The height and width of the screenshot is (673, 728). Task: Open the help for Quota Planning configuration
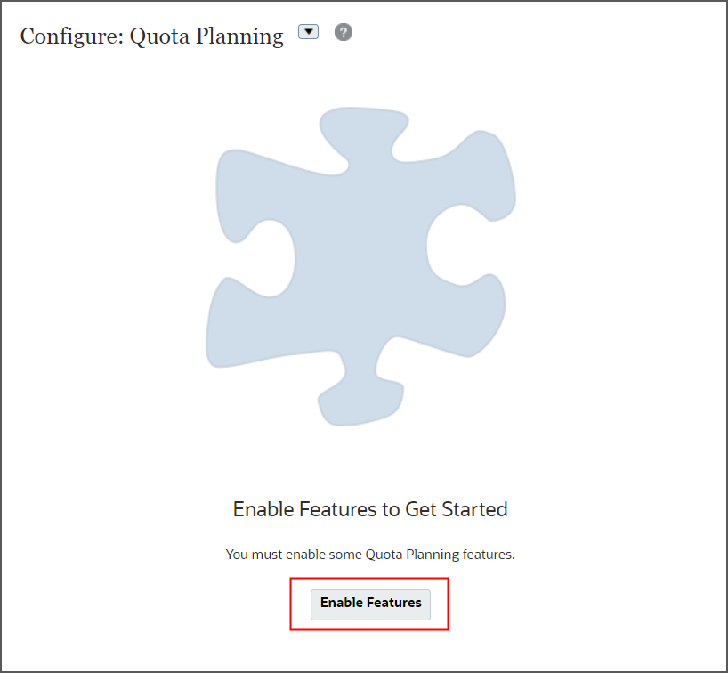point(343,31)
